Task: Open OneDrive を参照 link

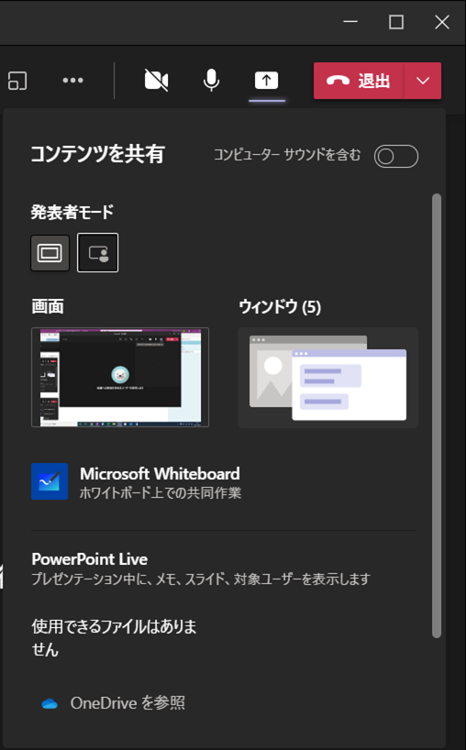Action: point(128,703)
